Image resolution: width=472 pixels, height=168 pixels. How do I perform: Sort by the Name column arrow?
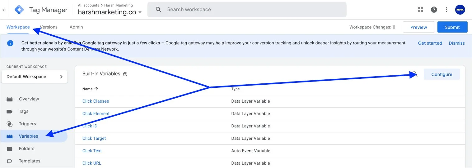click(96, 89)
